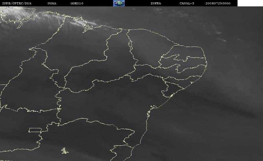
Task: Select the INPE/CPTEC/DSA header text
Action: pos(16,3)
